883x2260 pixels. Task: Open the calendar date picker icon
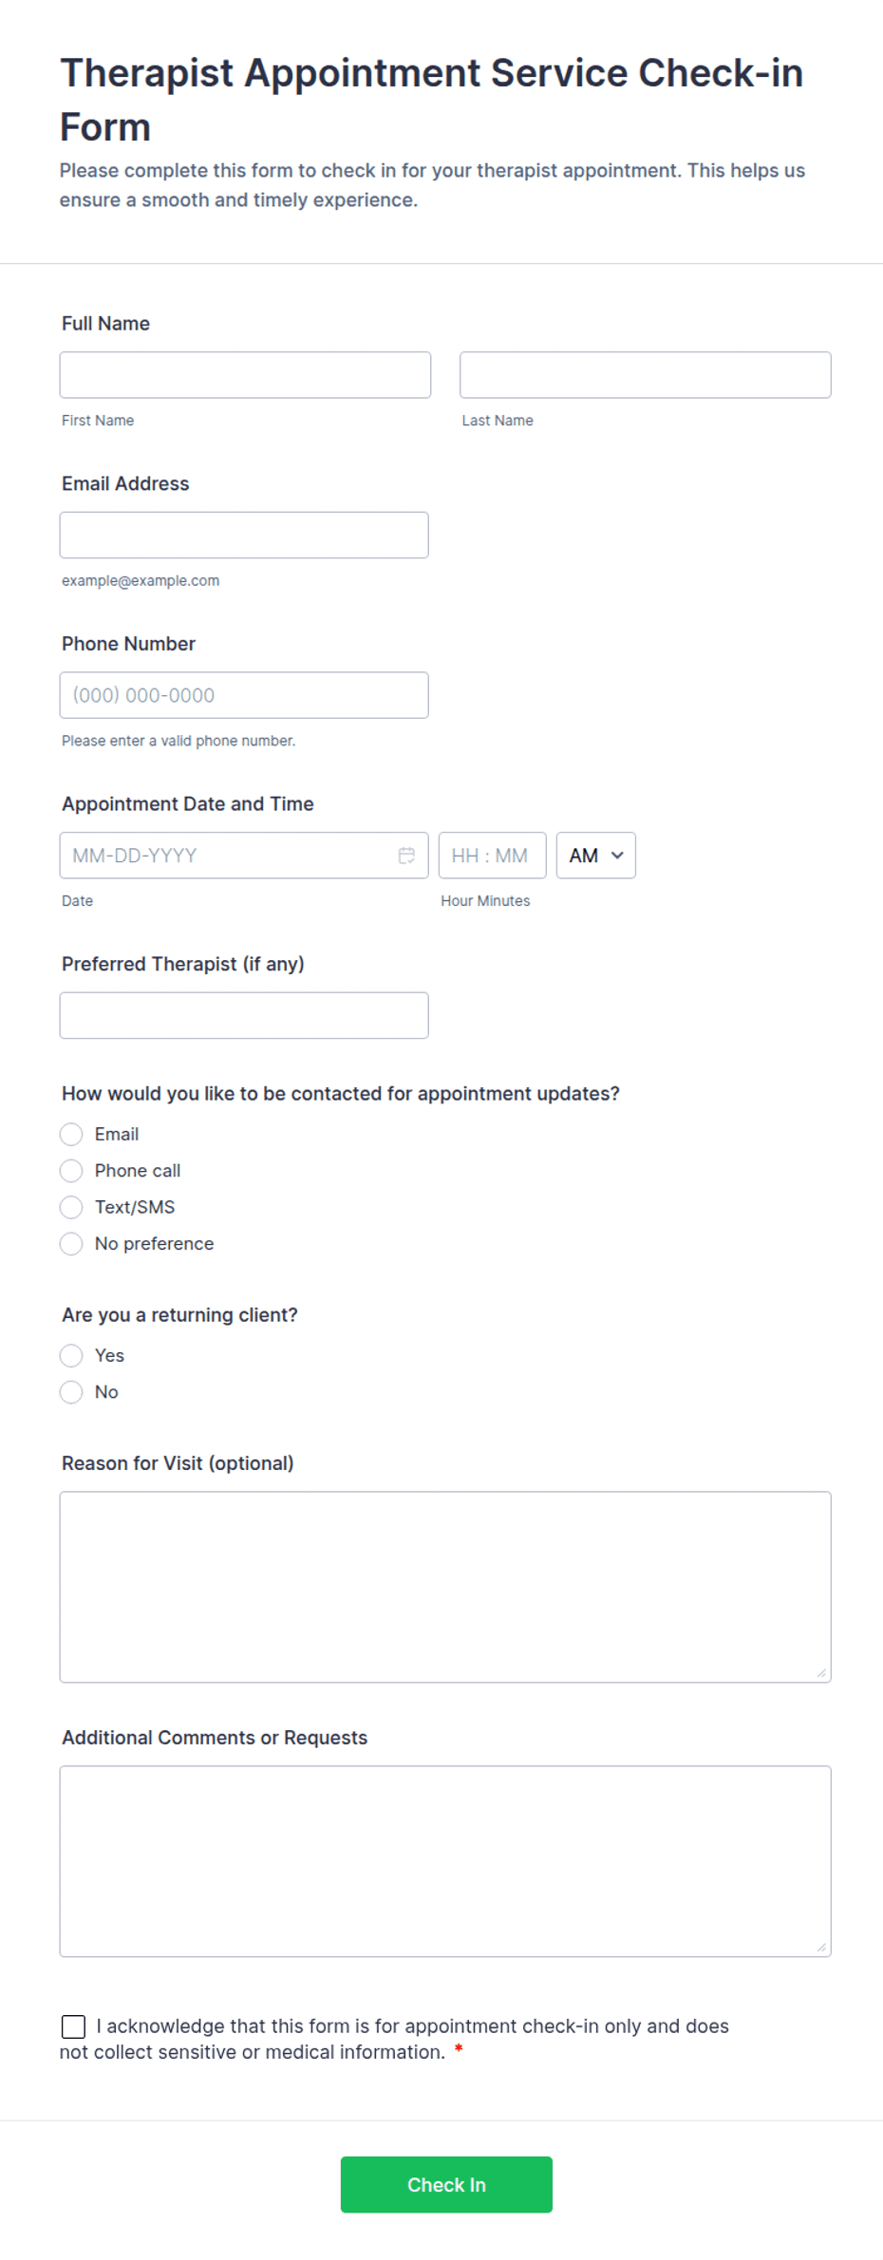click(406, 856)
